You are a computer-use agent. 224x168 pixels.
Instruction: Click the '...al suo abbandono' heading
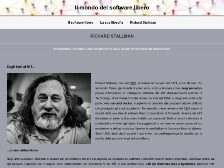[22, 150]
